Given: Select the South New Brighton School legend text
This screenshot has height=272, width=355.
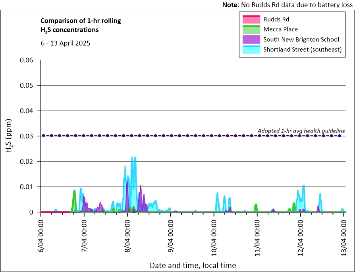Looking at the screenshot, I should (x=301, y=39).
